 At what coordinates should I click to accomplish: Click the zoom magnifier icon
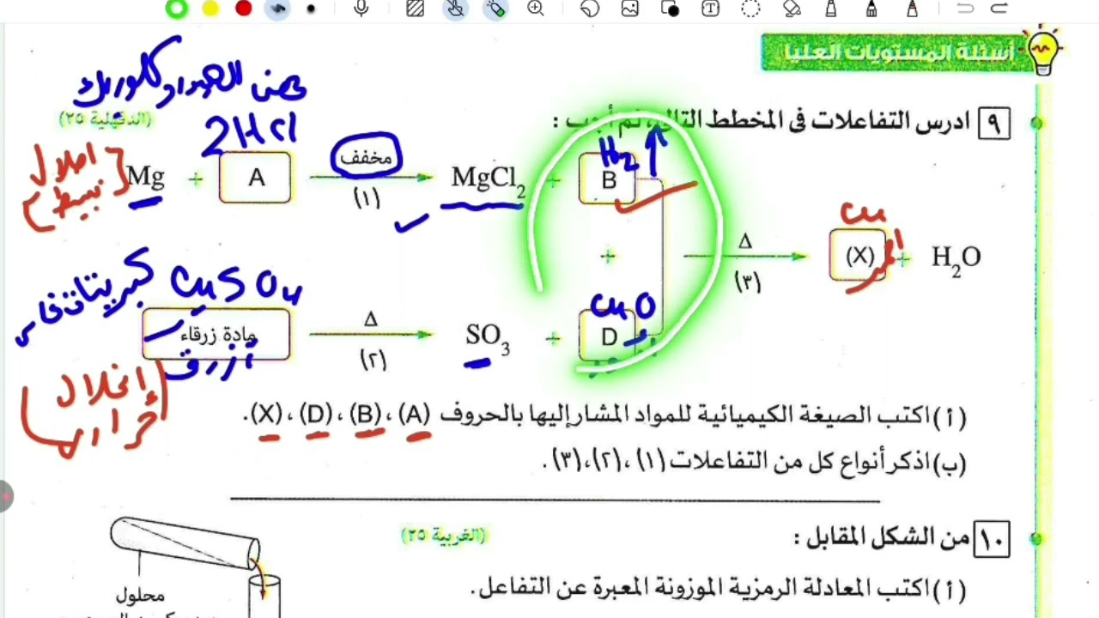536,9
